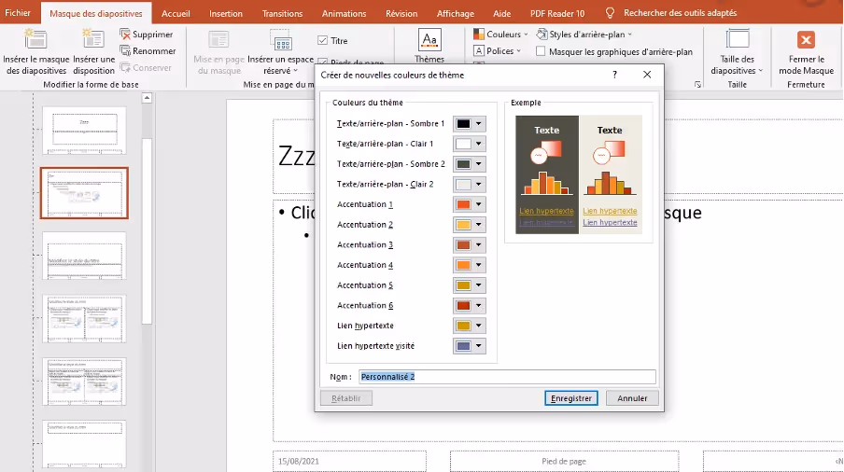Click the lightbulb search tools icon
Screen dimensions: 844x472
[610, 13]
